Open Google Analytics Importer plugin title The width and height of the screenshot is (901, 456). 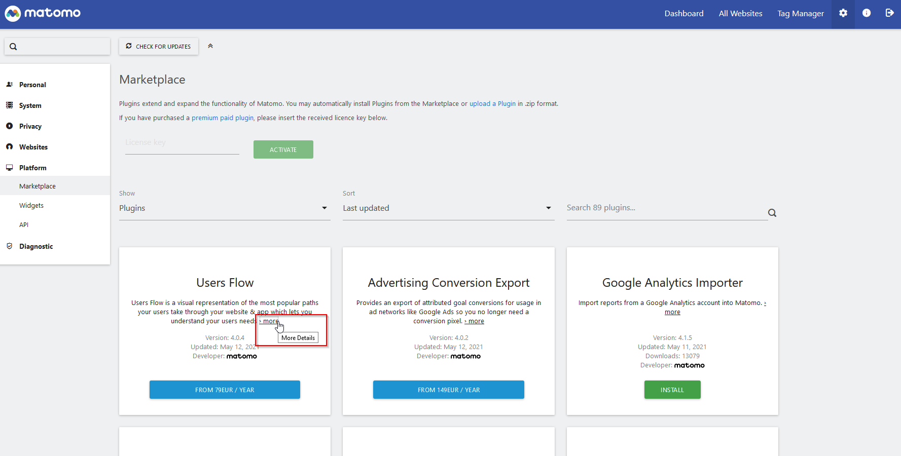point(672,283)
